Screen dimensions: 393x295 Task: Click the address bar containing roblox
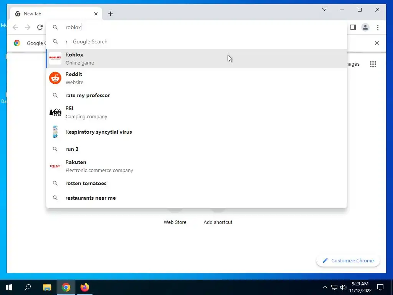pos(196,27)
